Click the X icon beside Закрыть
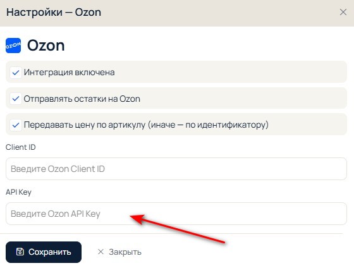This screenshot has width=354, height=268. pyautogui.click(x=101, y=252)
